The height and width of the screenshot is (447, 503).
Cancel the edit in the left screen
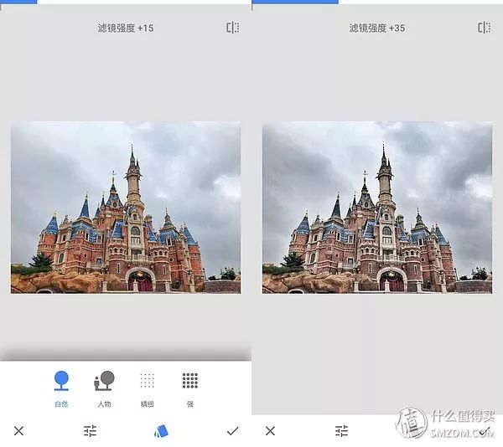tap(19, 431)
